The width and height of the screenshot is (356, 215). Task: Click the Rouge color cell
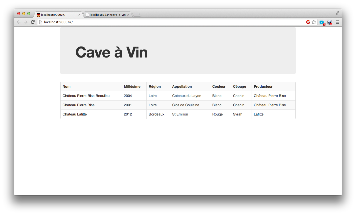[221, 114]
